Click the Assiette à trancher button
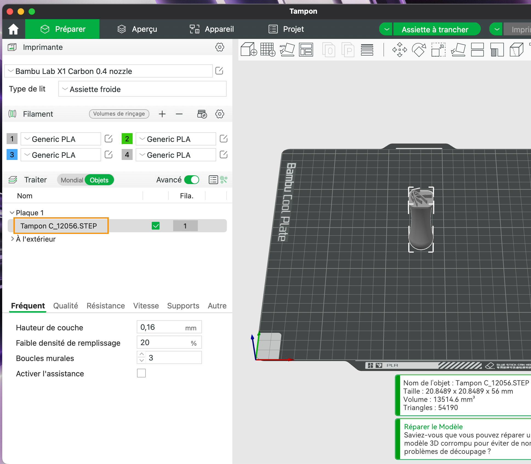Viewport: 531px width, 464px height. [x=435, y=29]
